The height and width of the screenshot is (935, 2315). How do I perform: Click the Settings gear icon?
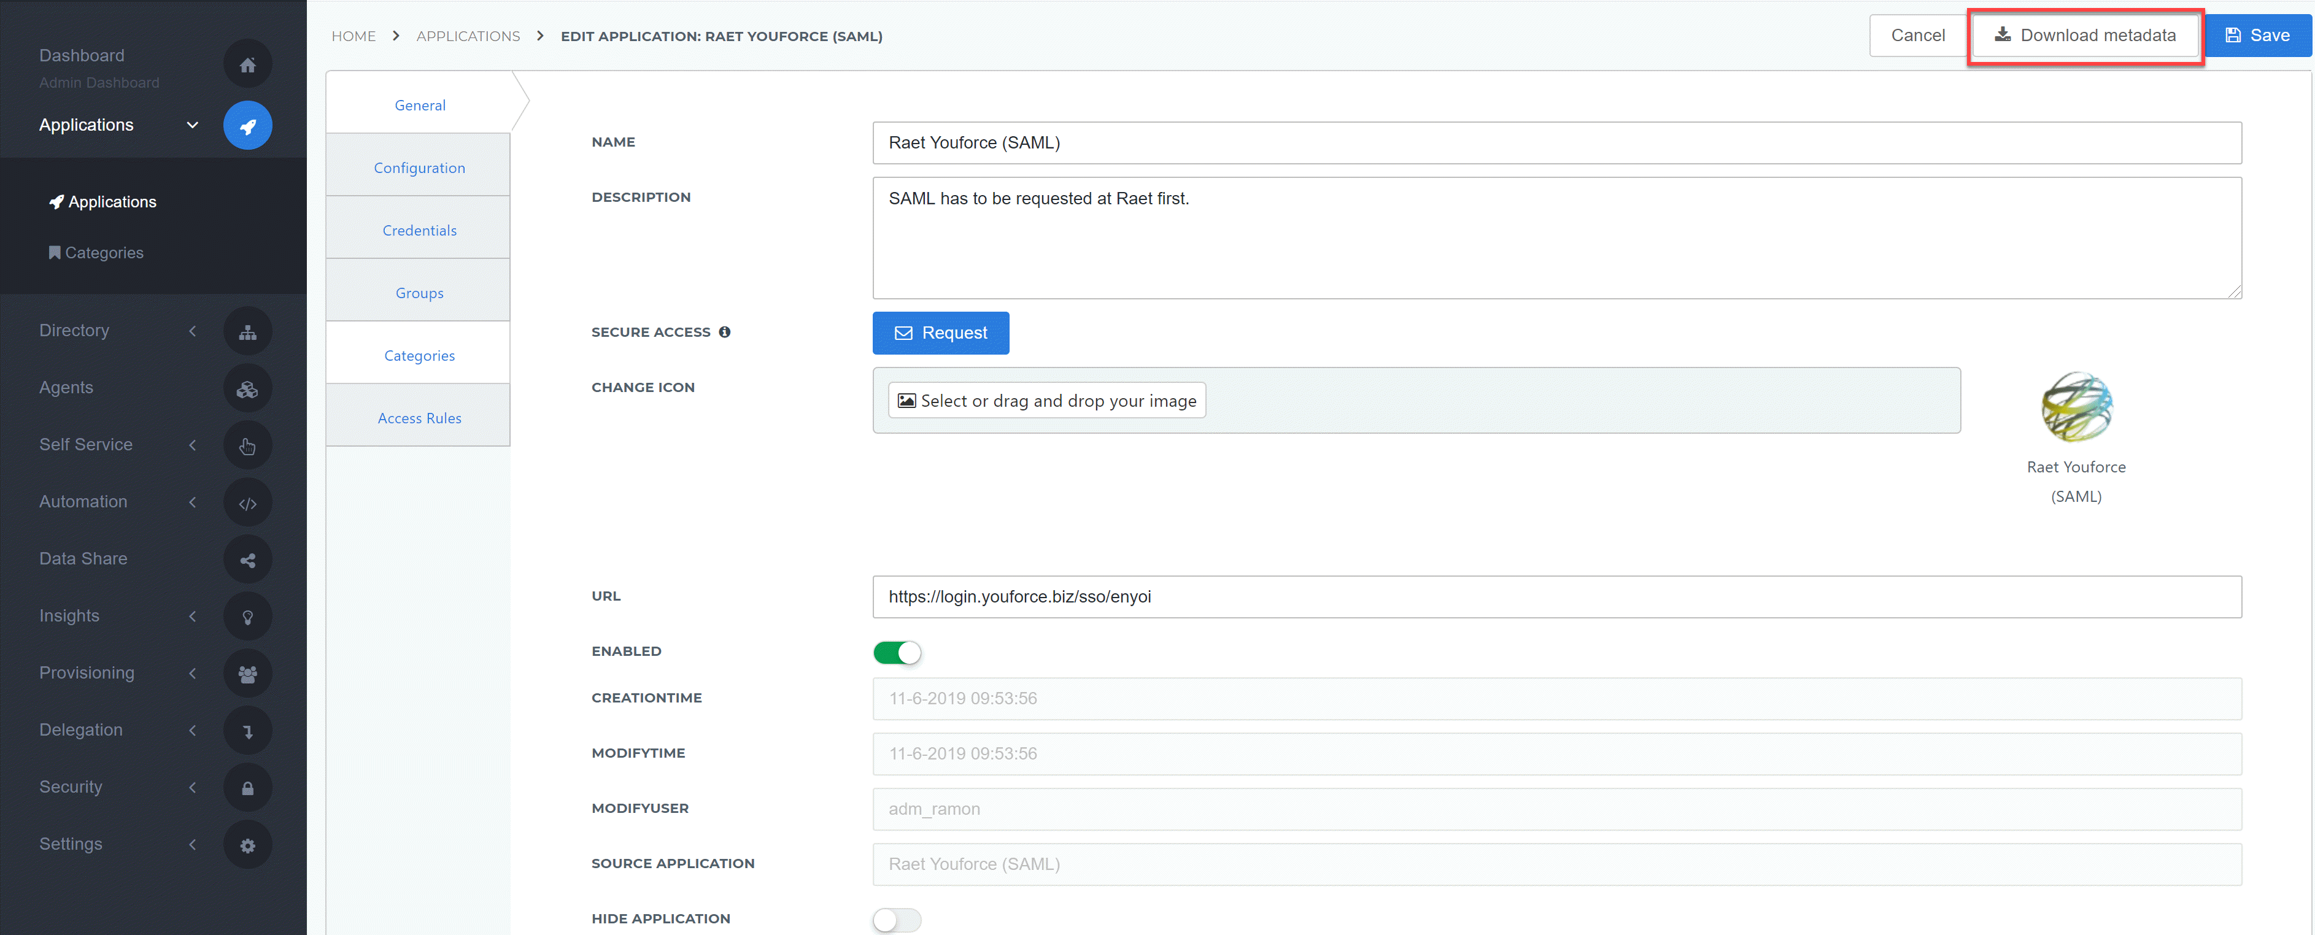247,845
